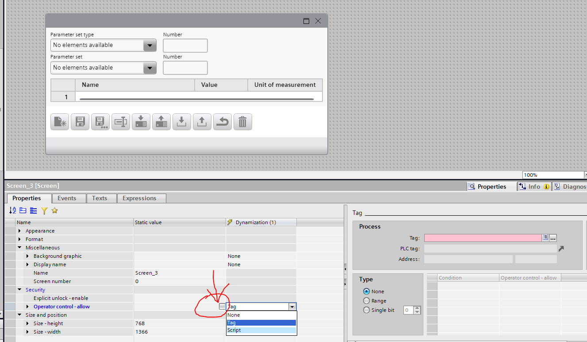Click the expand all rows list icon
Viewport: 587px width, 342px height.
(34, 210)
